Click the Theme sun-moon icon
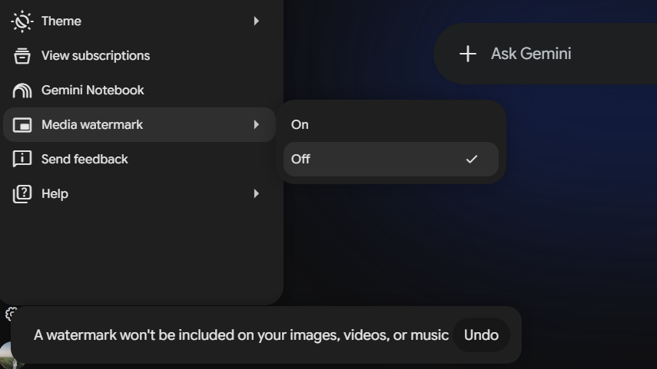 coord(22,21)
